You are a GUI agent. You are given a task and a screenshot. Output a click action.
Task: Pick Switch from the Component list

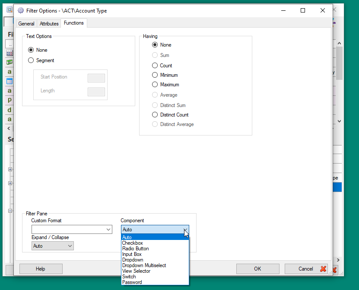click(x=155, y=277)
